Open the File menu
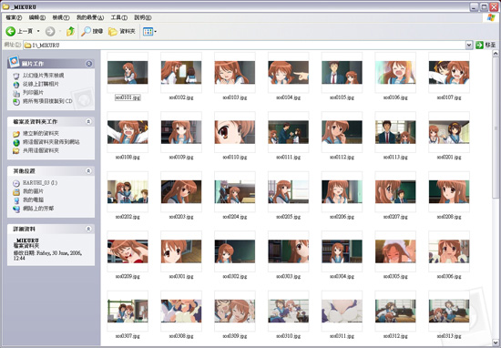This screenshot has height=348, width=501. [x=14, y=17]
